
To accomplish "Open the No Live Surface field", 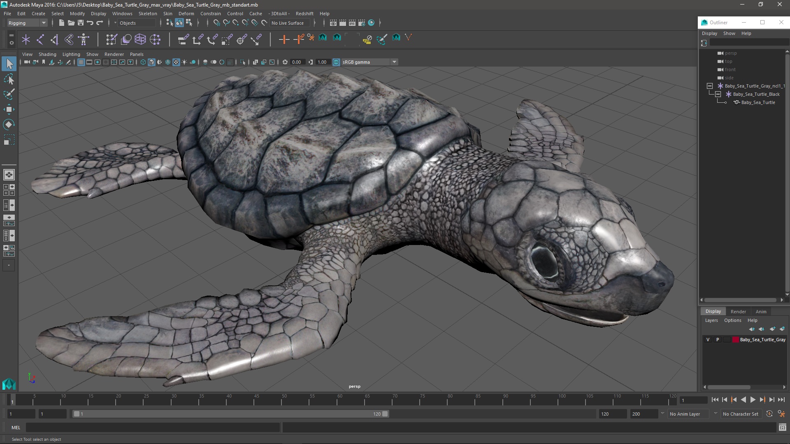I will (290, 23).
